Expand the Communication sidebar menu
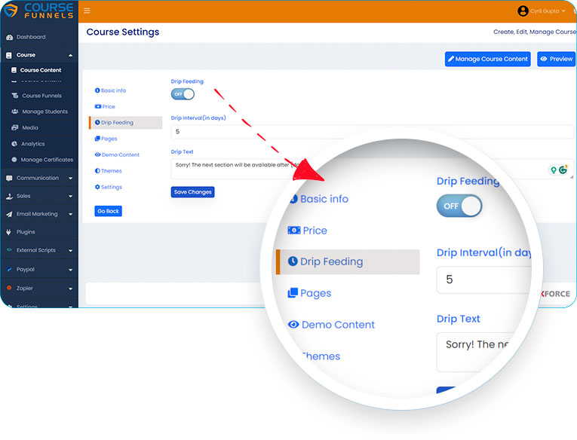 (38, 179)
